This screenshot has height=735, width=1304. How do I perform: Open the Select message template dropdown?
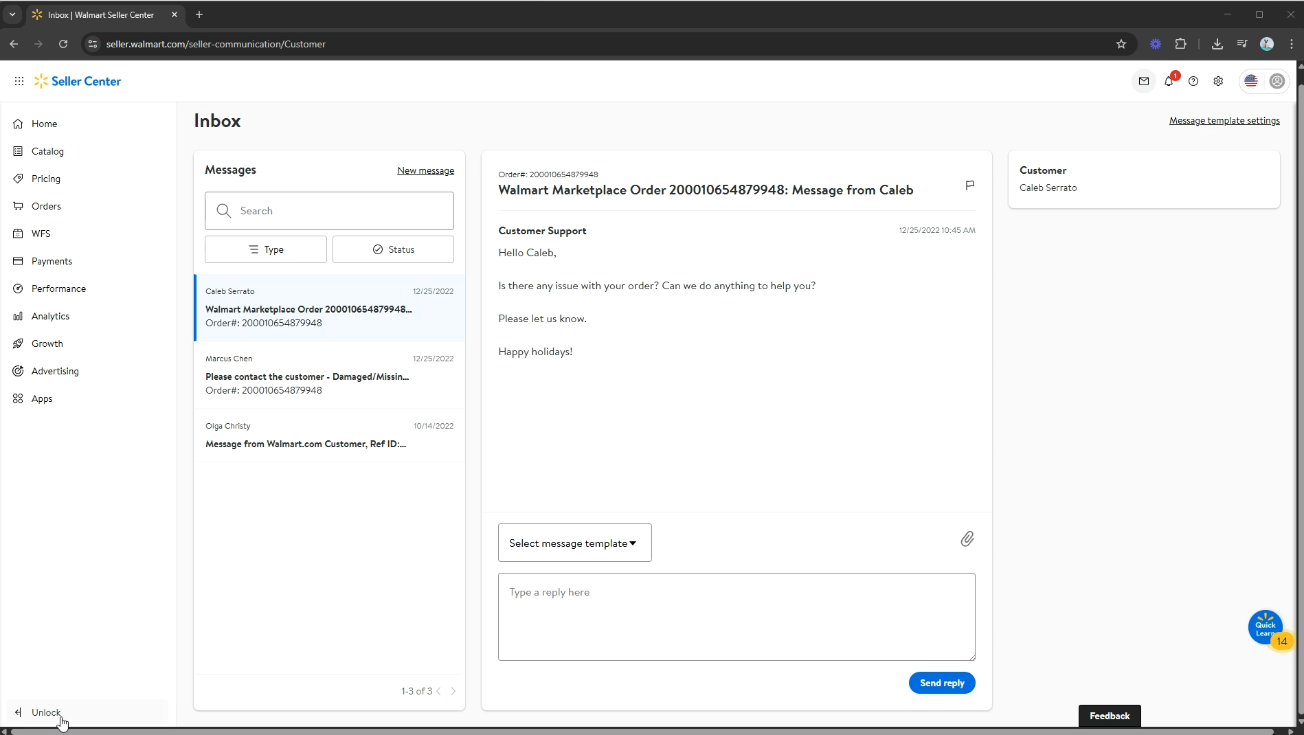coord(575,543)
